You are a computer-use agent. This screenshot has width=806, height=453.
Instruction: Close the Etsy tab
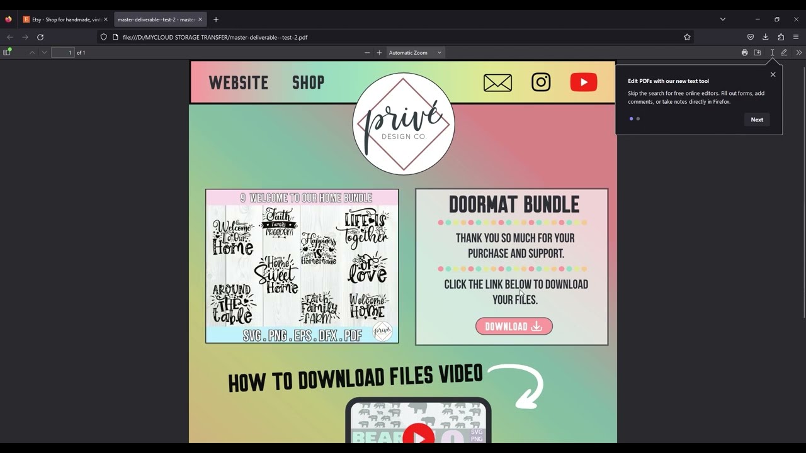(106, 20)
